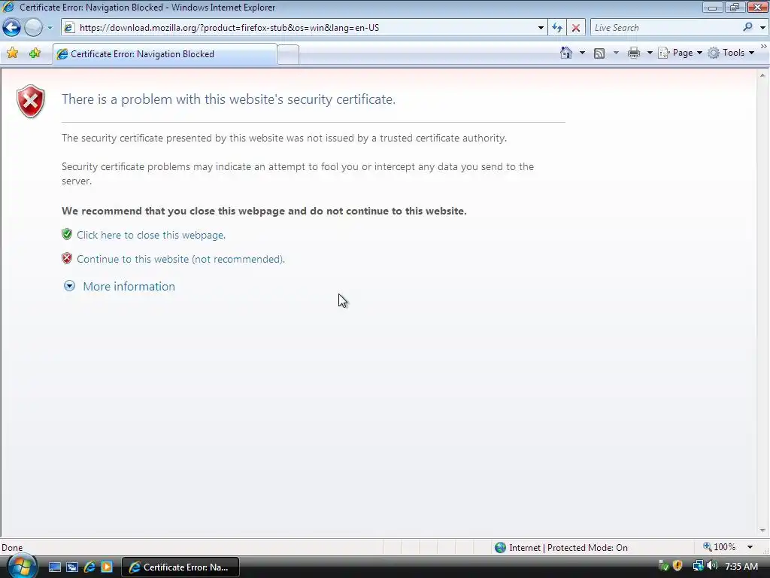Viewport: 770px width, 578px height.
Task: Launch Windows Media Player from the quick launch
Action: [107, 567]
